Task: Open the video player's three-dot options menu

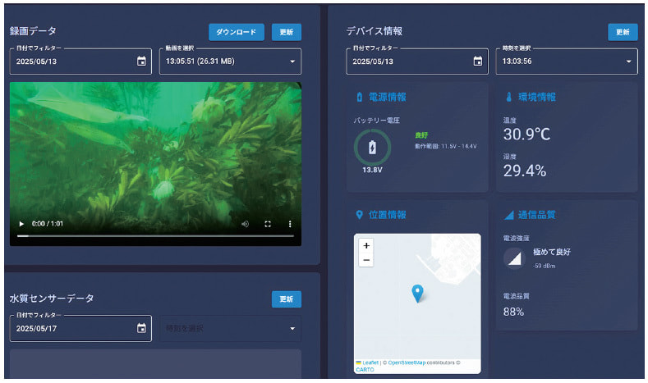Action: 290,223
